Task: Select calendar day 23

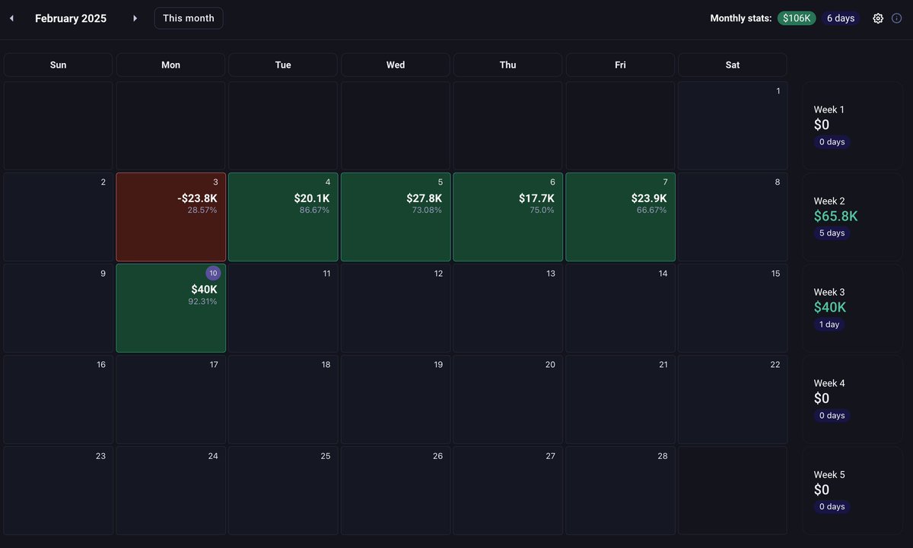Action: [59, 490]
